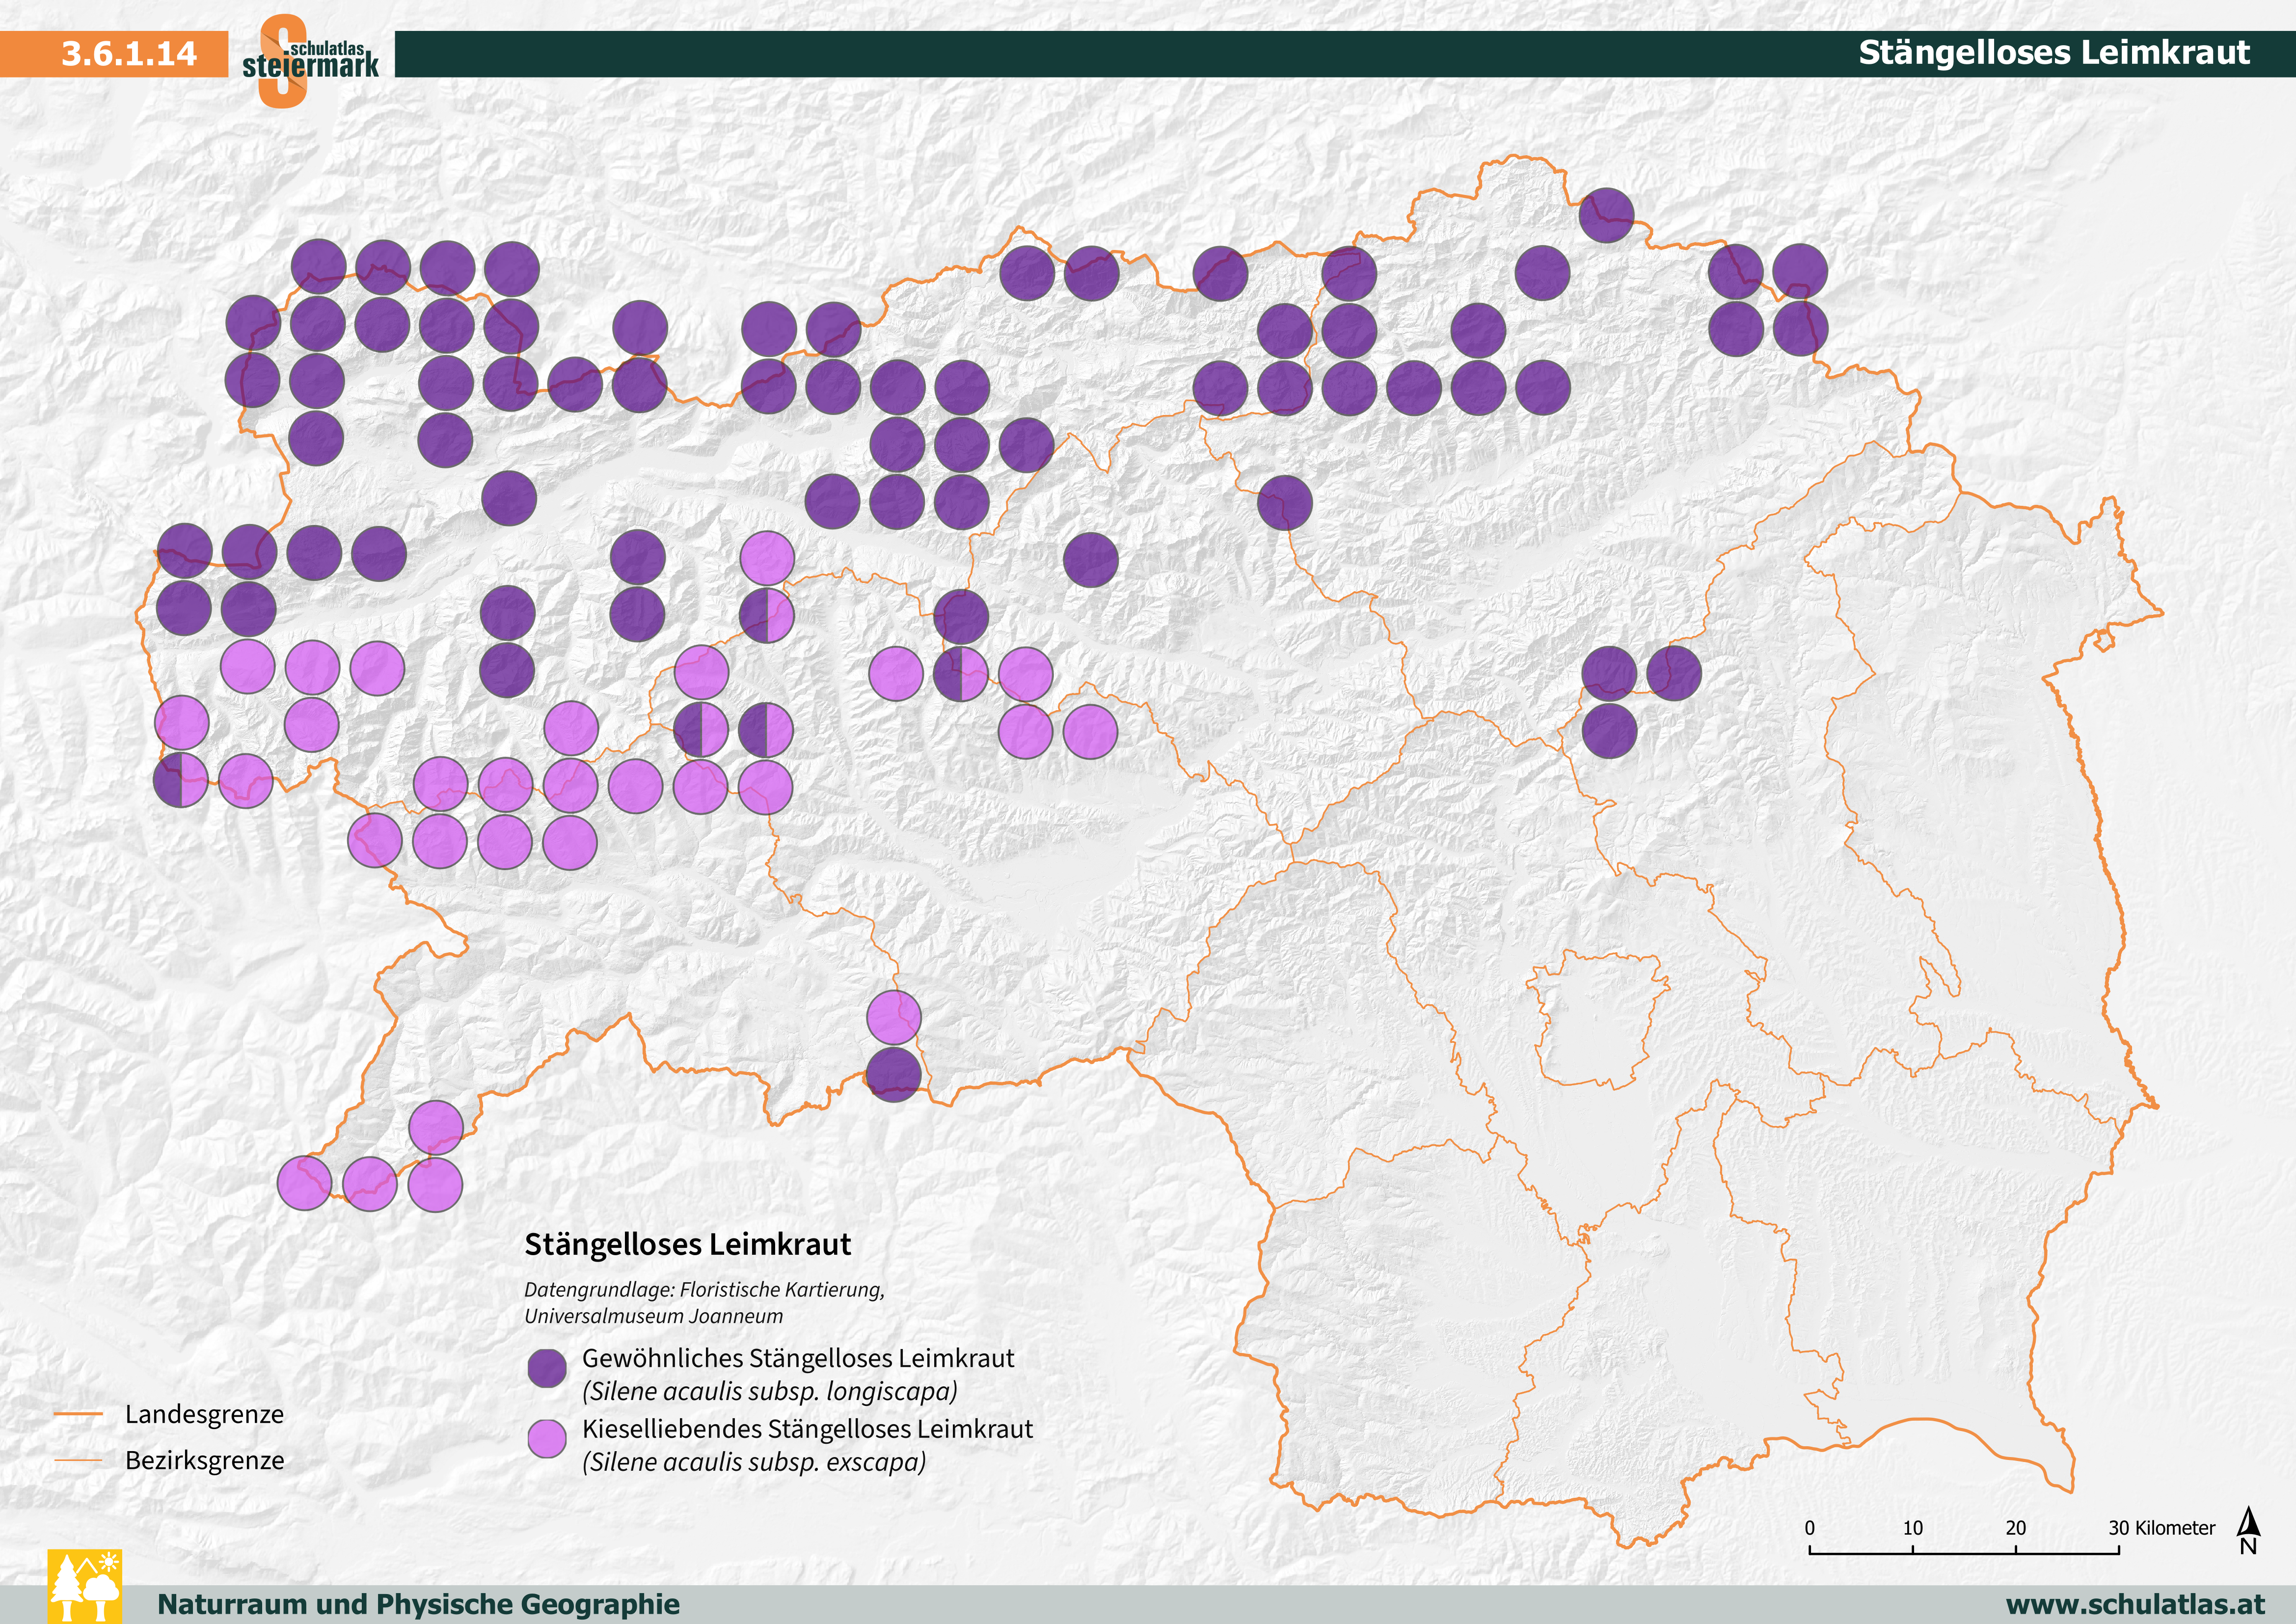Viewport: 2296px width, 1624px height.
Task: Click the Landesgrenze legend text
Action: [x=204, y=1414]
